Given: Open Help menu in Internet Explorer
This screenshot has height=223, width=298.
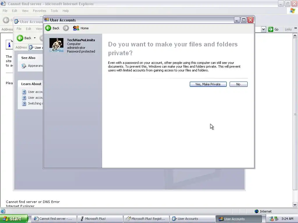Looking at the screenshot, I should tap(65, 11).
